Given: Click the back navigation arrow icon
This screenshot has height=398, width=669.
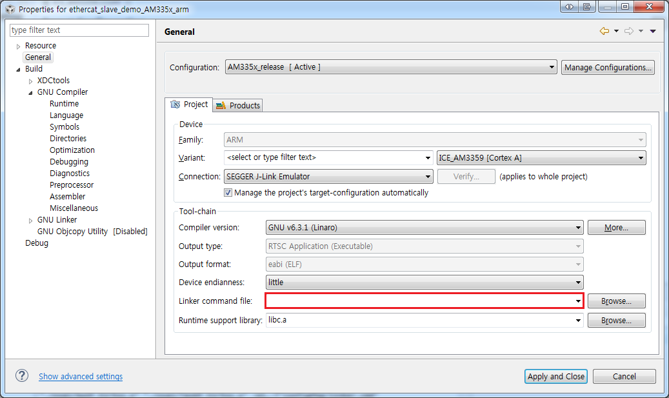Looking at the screenshot, I should click(x=604, y=31).
